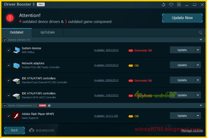Click red Extremely Old indicator for AMD SMBus
207x138 pixels.
(x=131, y=50)
